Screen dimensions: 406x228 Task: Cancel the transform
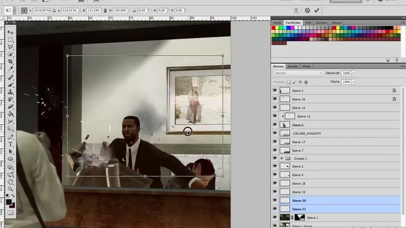click(307, 10)
